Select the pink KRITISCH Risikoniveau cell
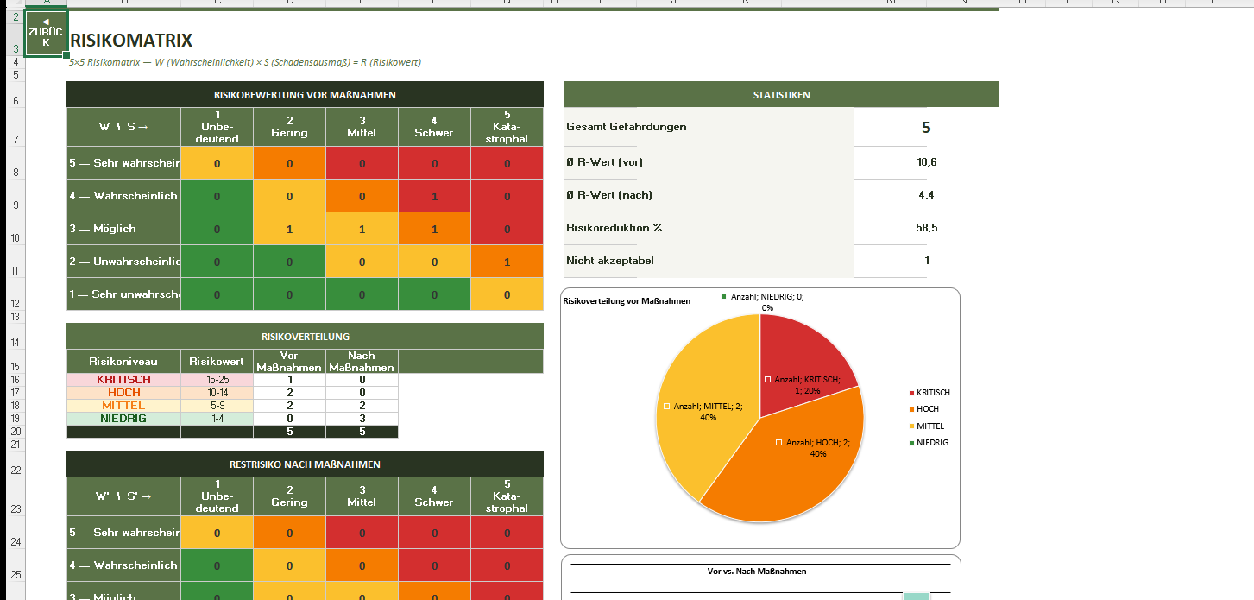Screen dimensions: 1254x600 (x=123, y=380)
